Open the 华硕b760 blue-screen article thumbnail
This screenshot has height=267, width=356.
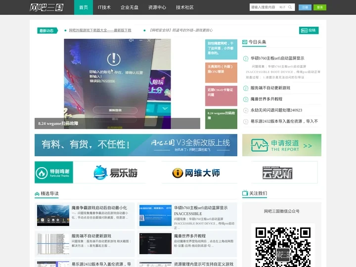(155, 216)
